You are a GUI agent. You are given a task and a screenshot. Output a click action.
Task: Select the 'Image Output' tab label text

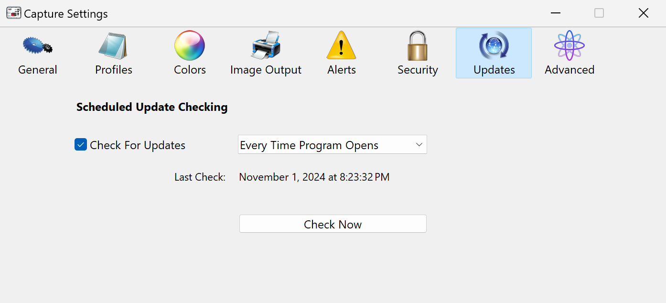tap(266, 70)
